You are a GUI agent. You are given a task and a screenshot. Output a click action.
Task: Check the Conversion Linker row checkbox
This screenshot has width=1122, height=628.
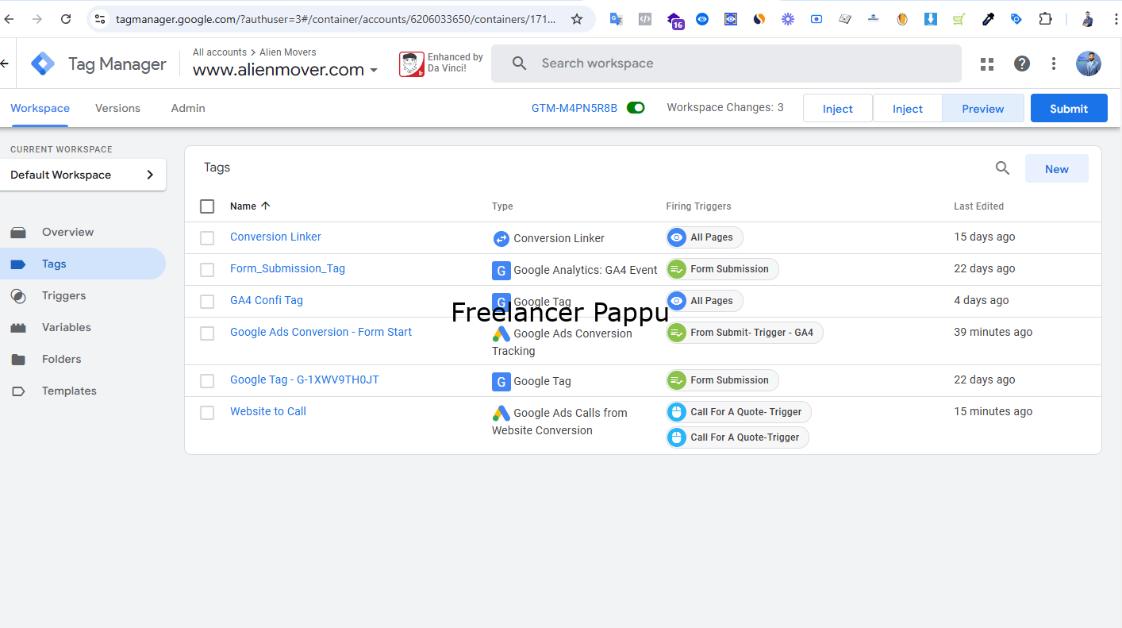click(x=207, y=238)
